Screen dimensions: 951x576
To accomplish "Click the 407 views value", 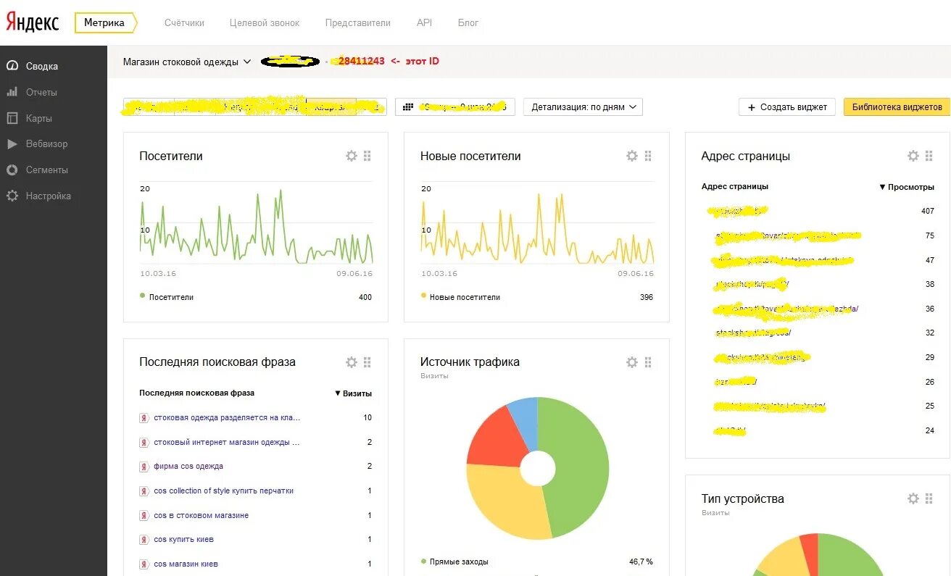I will pyautogui.click(x=928, y=211).
